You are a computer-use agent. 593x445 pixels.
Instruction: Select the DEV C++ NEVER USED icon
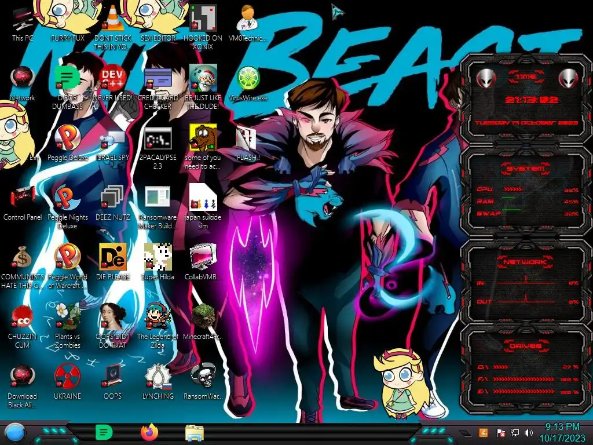coord(112,78)
